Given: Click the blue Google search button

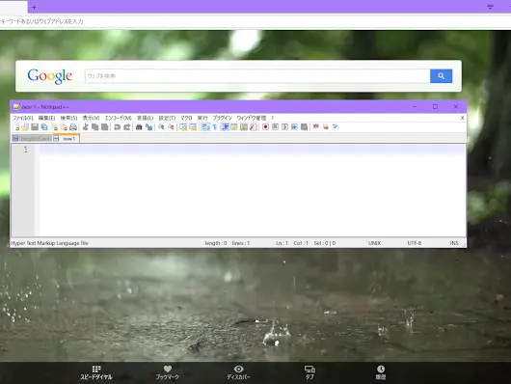Looking at the screenshot, I should pyautogui.click(x=441, y=76).
